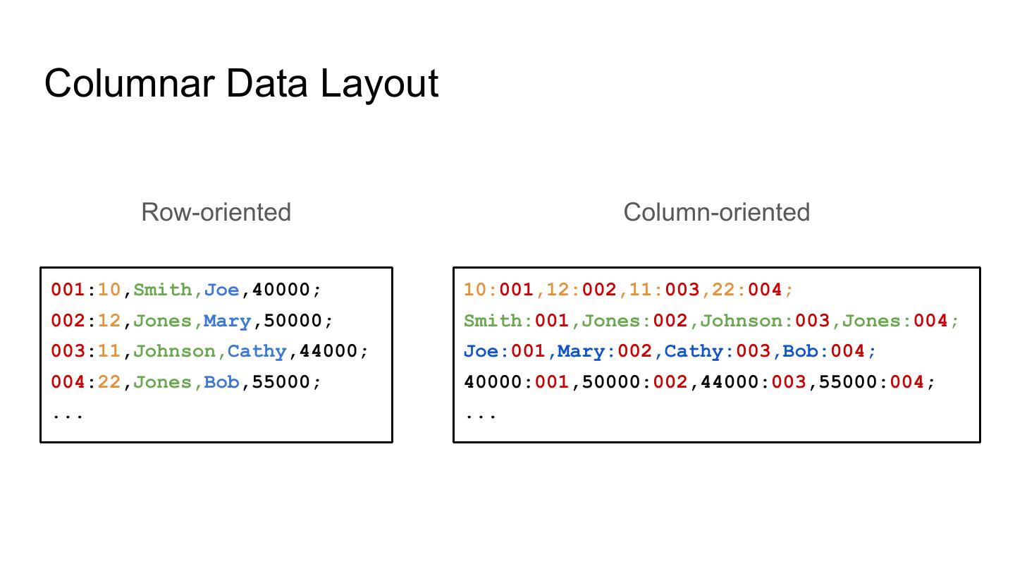1015x571 pixels.
Task: Click the green "Johnson" in the column-oriented box
Action: [x=741, y=321]
